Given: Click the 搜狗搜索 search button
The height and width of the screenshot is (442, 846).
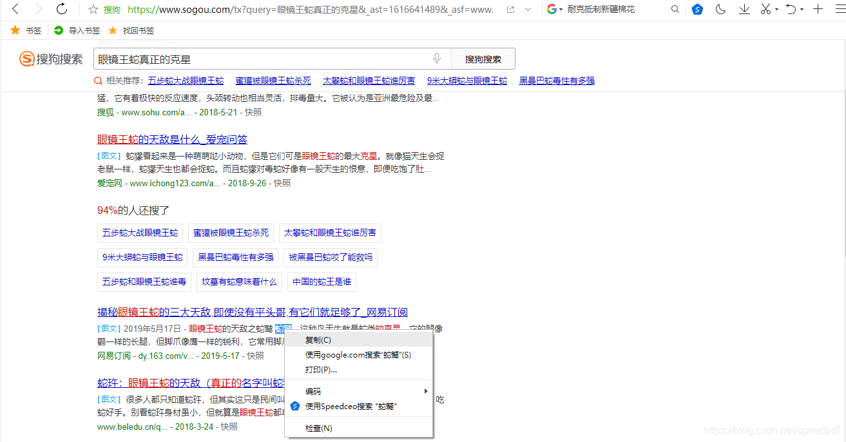Looking at the screenshot, I should (483, 58).
